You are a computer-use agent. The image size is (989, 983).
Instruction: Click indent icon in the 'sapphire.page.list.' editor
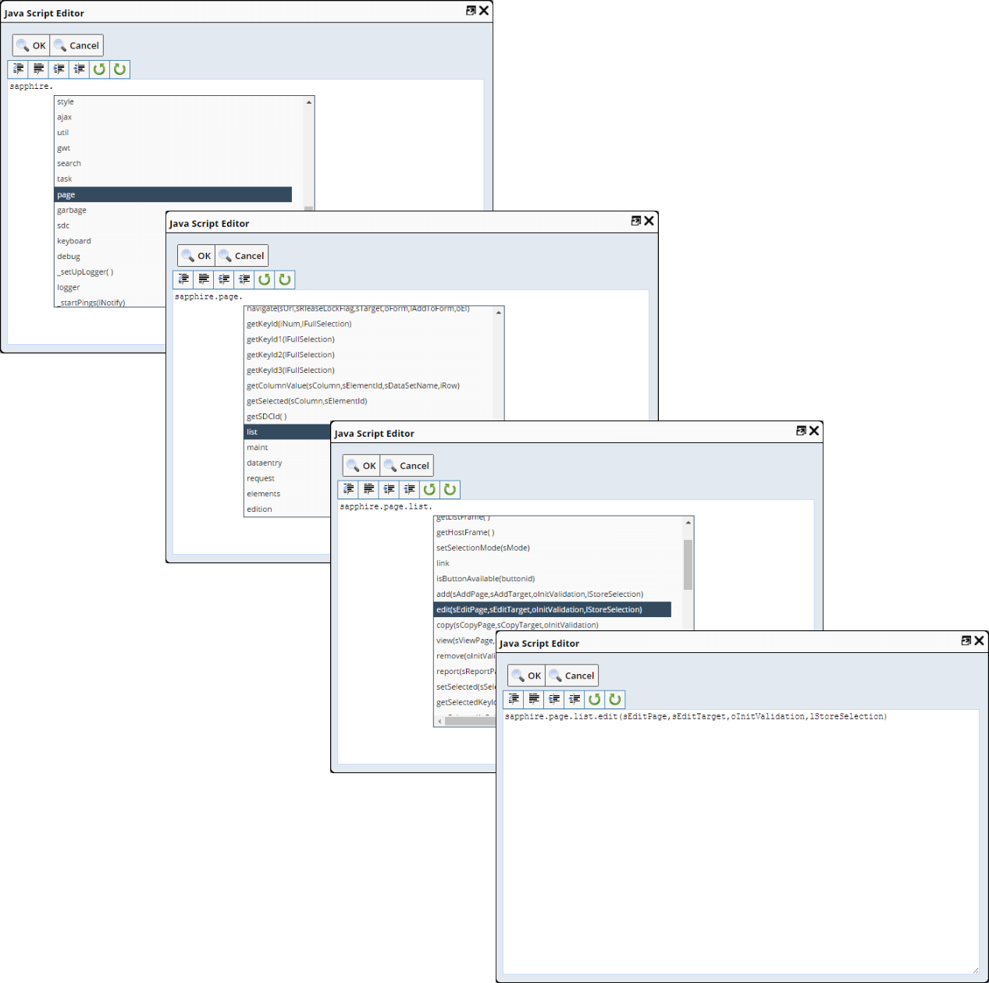point(390,489)
